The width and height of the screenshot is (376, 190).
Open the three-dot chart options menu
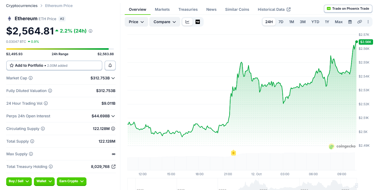tap(368, 22)
